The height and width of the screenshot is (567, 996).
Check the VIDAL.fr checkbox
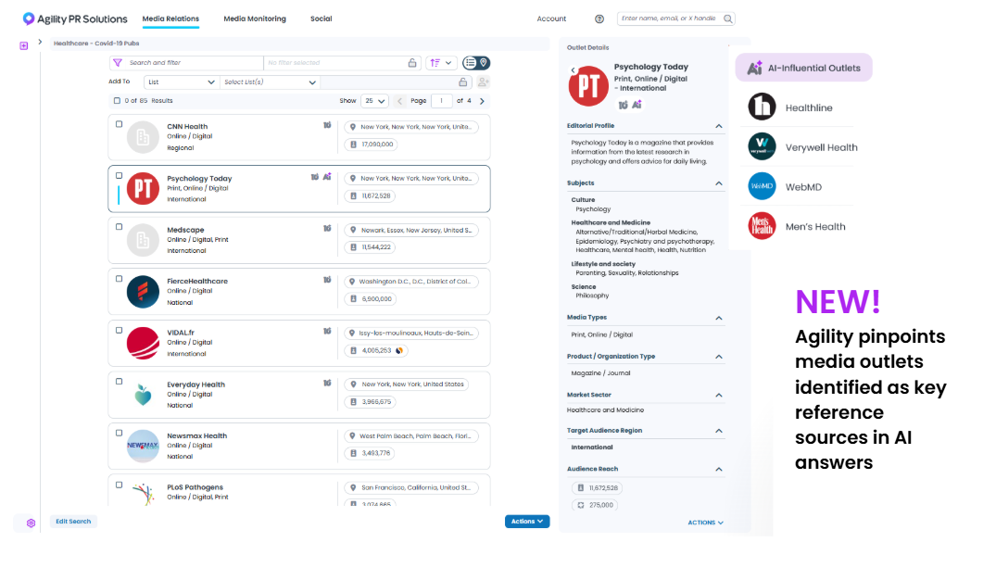click(x=119, y=330)
